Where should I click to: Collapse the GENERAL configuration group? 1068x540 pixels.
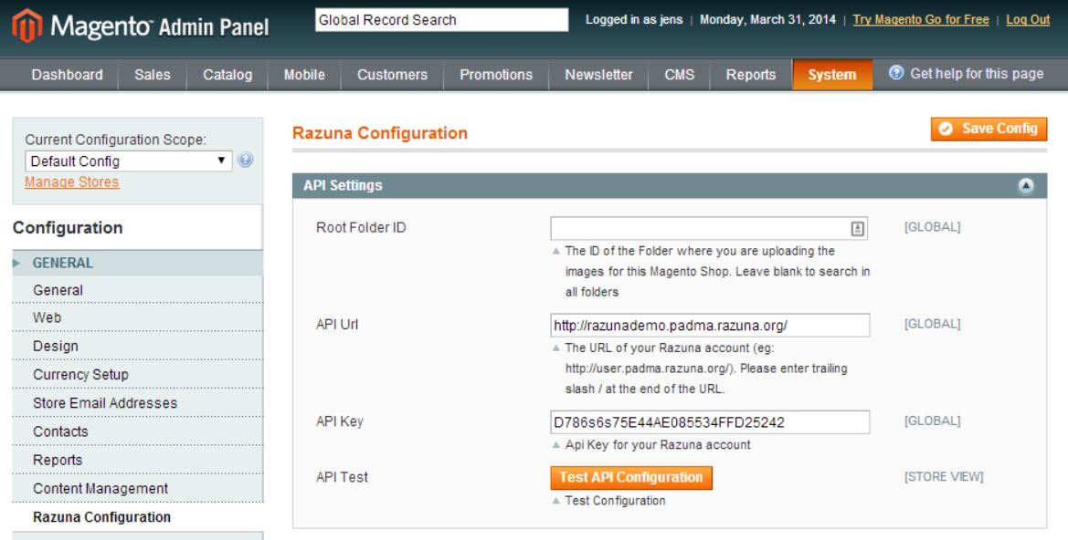pos(138,263)
